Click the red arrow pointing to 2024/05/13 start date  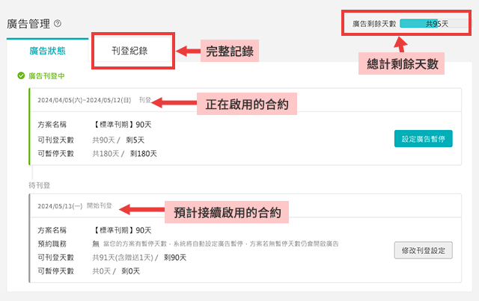pyautogui.click(x=141, y=209)
